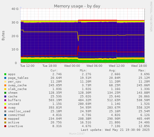Click the purple buffers legend swatch
This screenshot has height=137, width=154.
tap(5, 100)
